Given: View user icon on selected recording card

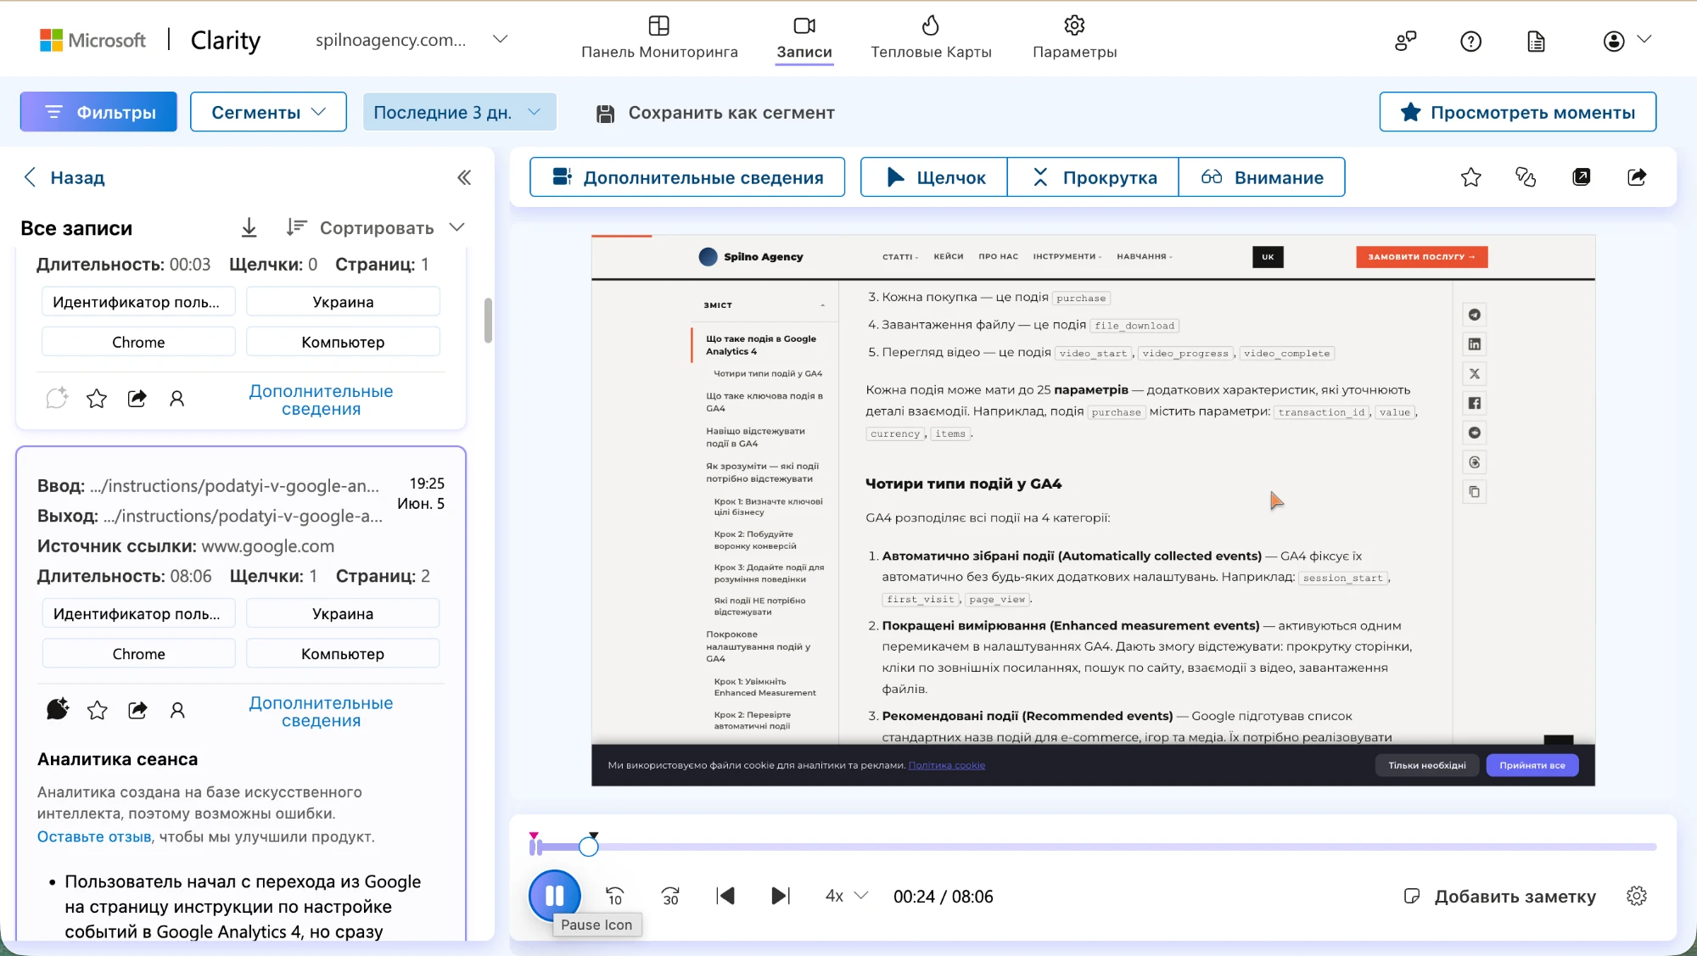Looking at the screenshot, I should 177,710.
